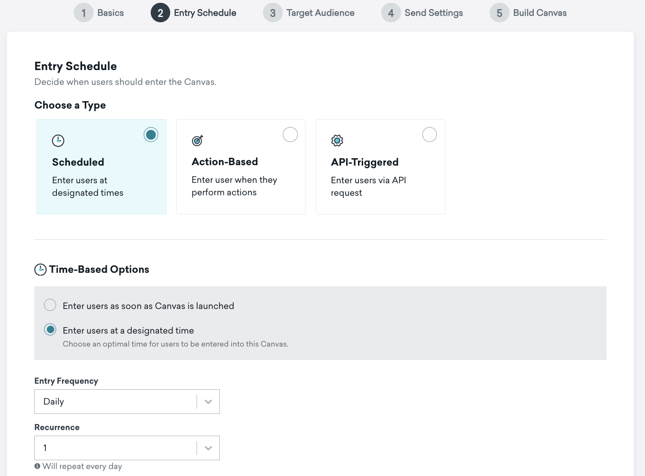
Task: Open the Entry Frequency Daily dropdown
Action: coord(127,402)
